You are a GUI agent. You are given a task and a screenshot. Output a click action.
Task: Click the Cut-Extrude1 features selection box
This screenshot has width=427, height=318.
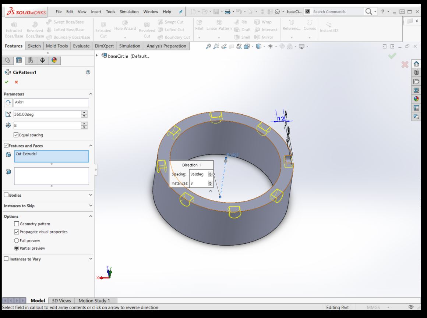pyautogui.click(x=52, y=156)
